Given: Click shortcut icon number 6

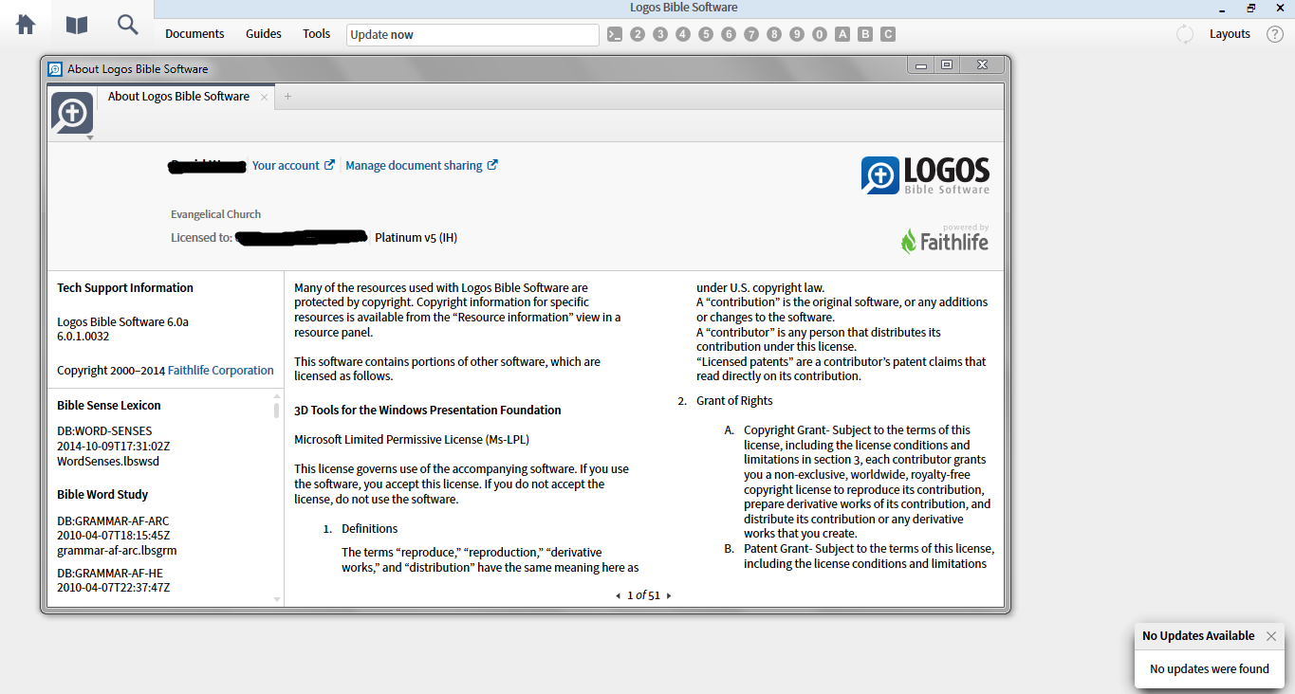Looking at the screenshot, I should coord(729,34).
